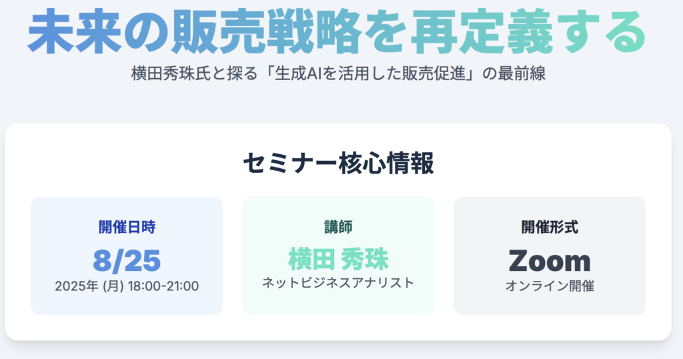Click the quoted phrase 生成AIを活用した販売促進

point(370,73)
